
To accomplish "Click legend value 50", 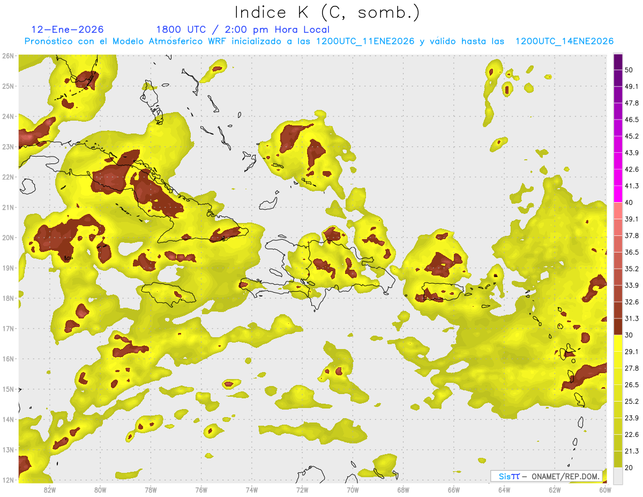I will pos(630,70).
